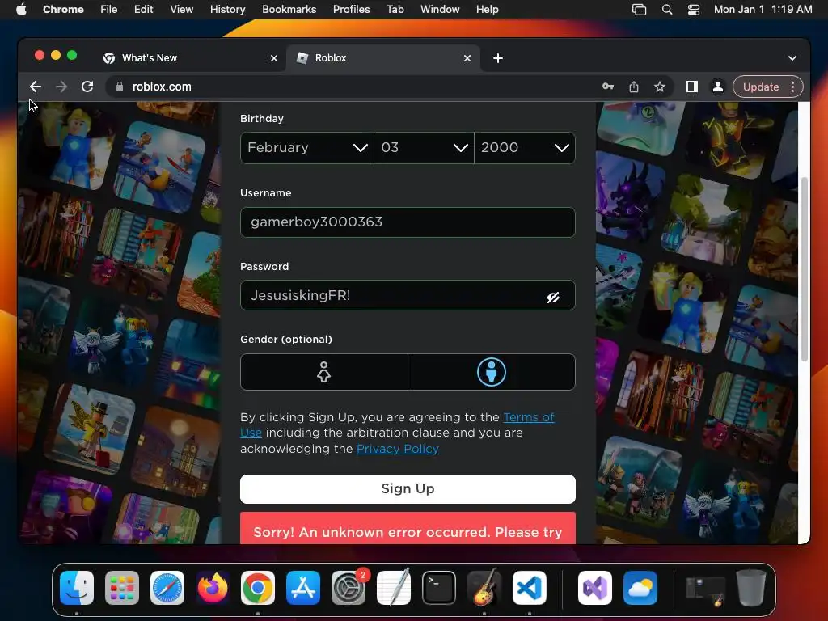The width and height of the screenshot is (828, 621).
Task: View site info via lock icon
Action: [120, 87]
